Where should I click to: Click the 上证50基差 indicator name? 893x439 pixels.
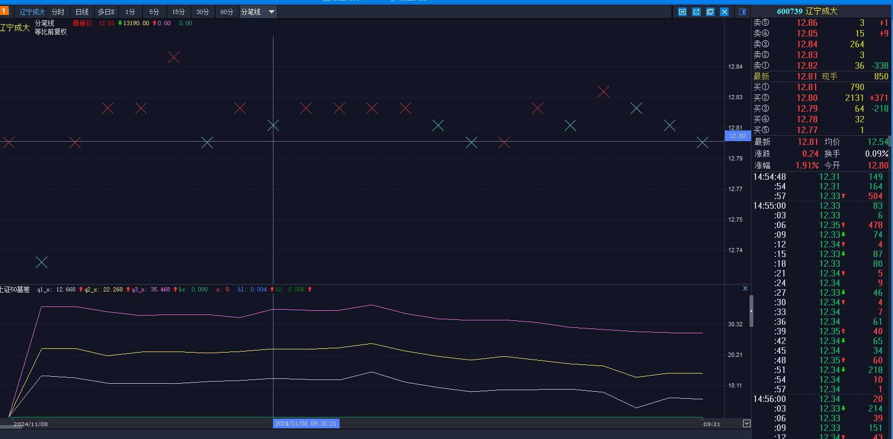[x=15, y=289]
